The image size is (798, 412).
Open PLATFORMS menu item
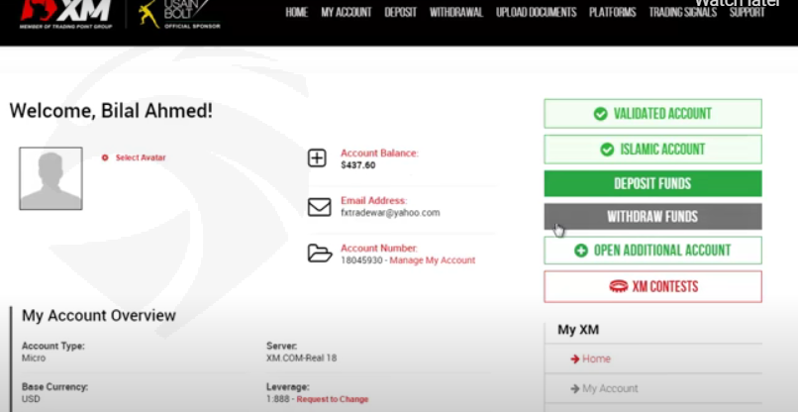point(612,12)
